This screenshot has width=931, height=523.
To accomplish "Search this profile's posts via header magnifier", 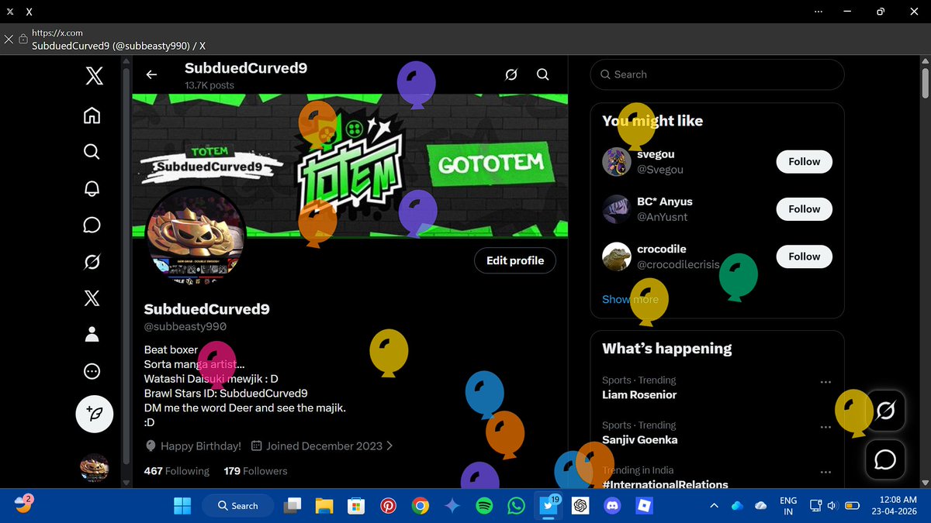I will [x=543, y=74].
